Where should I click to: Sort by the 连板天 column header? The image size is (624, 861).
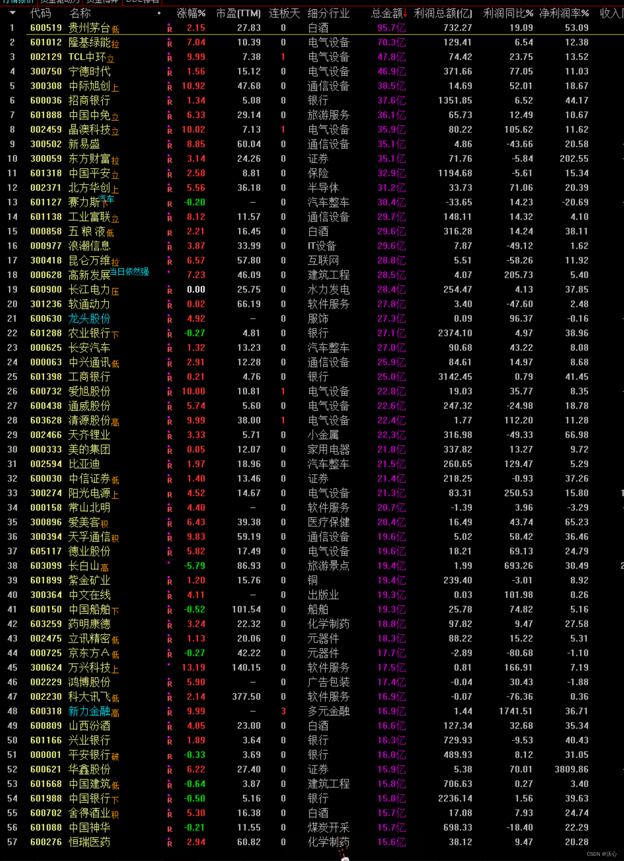pyautogui.click(x=284, y=13)
